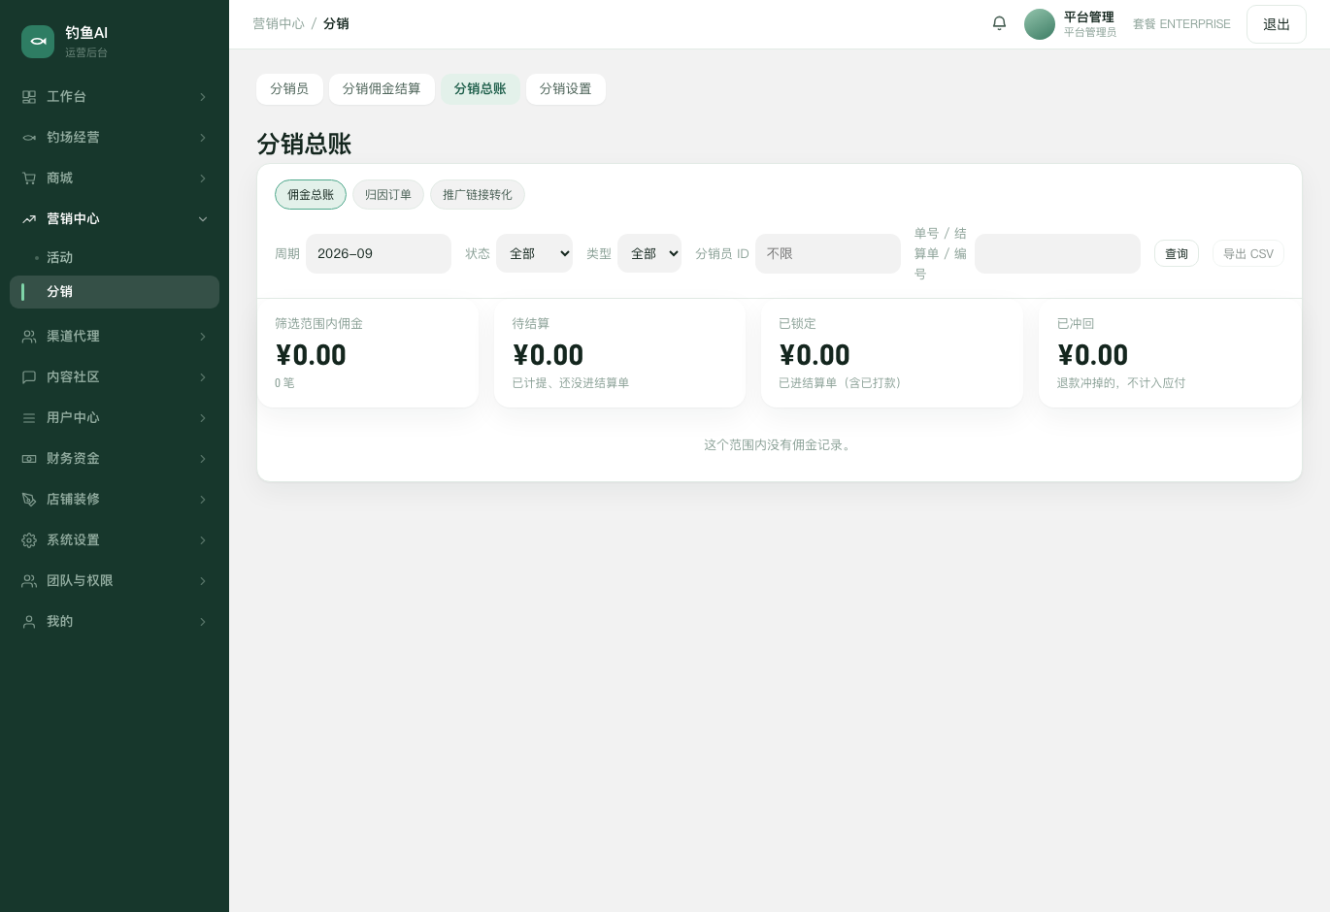This screenshot has width=1330, height=912.
Task: Select the 推广链接转化 pill
Action: [478, 195]
